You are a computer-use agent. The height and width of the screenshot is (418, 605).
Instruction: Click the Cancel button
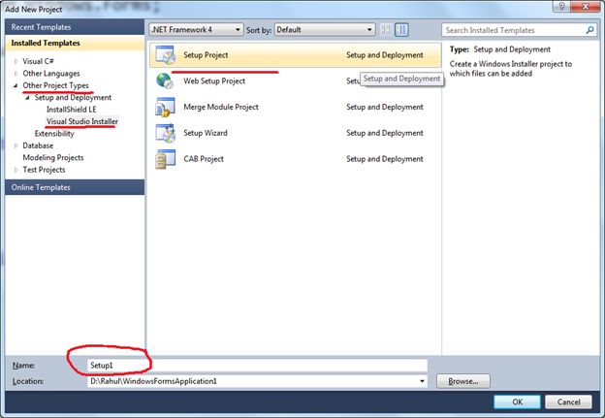[x=568, y=402]
